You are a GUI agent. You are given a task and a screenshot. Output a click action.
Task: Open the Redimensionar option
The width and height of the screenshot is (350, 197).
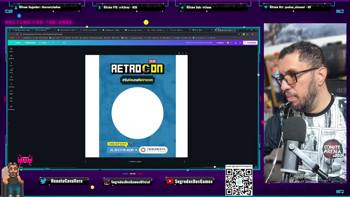pos(30,43)
